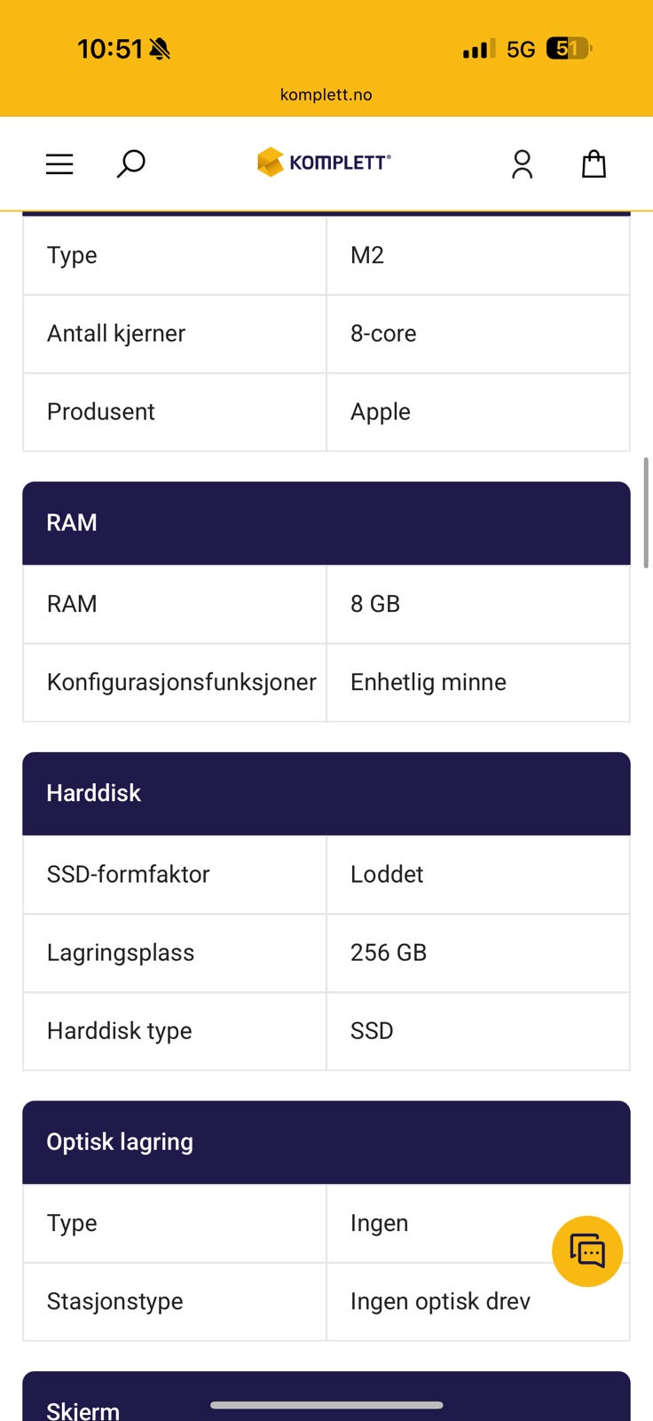Tap the komplett.no address bar
The image size is (653, 1421).
[326, 95]
